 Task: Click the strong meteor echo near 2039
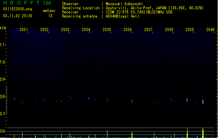coord(187,100)
